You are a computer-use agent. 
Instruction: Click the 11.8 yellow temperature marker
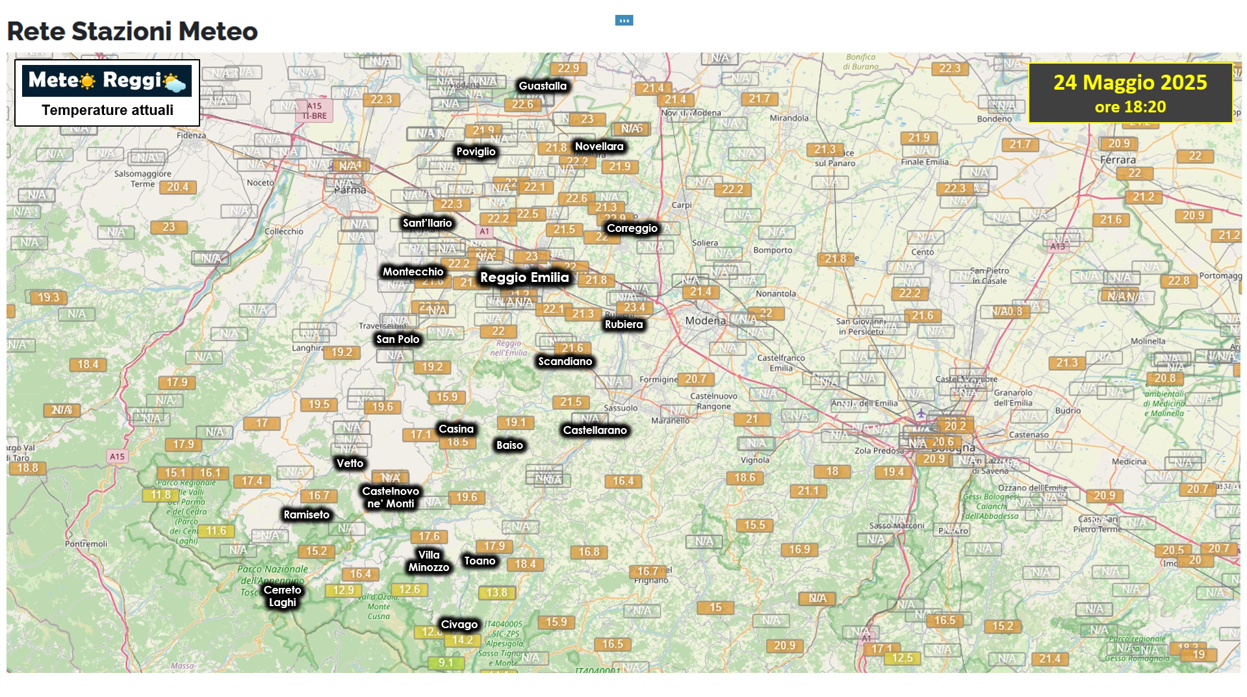coord(161,495)
